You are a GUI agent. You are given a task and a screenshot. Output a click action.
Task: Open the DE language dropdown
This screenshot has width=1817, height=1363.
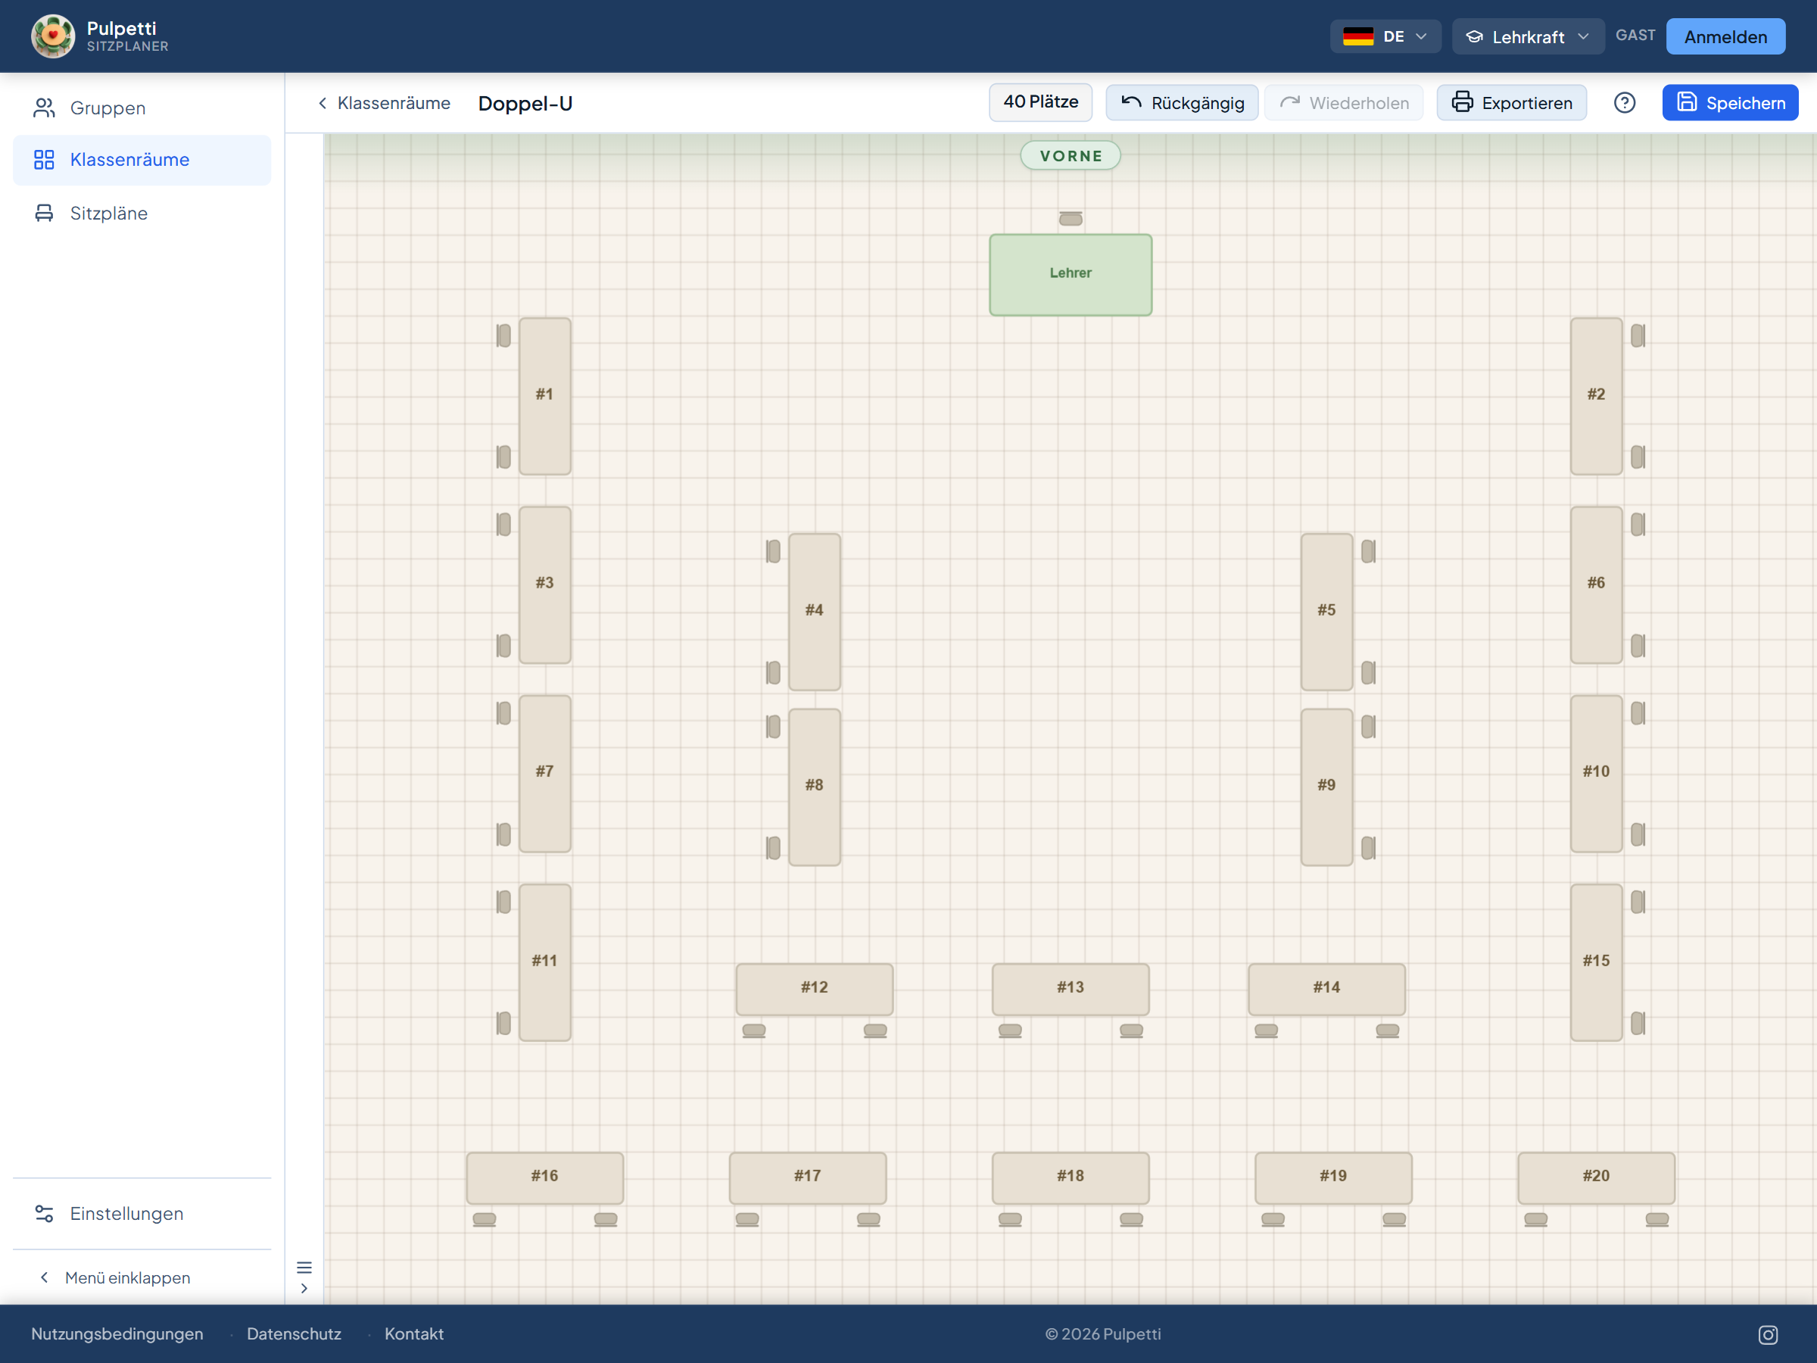coord(1385,36)
